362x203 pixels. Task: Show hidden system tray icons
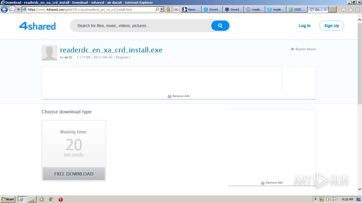pos(315,199)
